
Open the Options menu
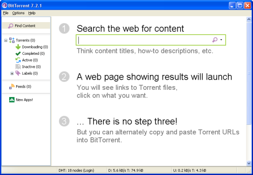pos(18,13)
